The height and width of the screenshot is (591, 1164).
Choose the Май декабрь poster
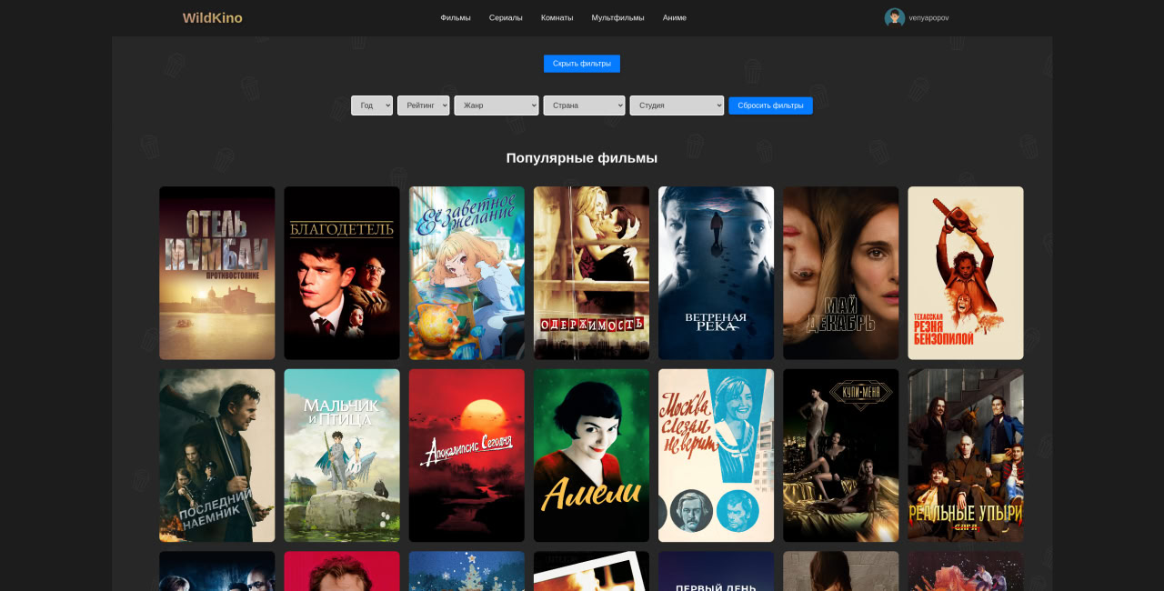click(841, 273)
